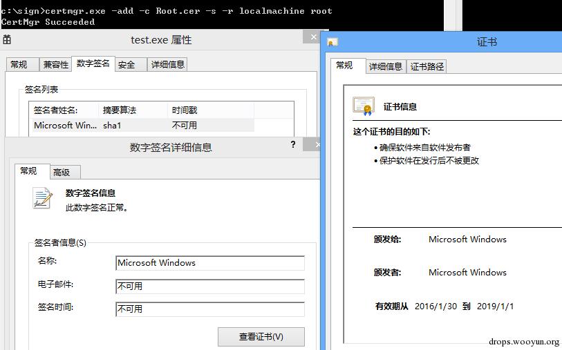
Task: Open 详细信息 tab in test.exe properties
Action: [167, 64]
